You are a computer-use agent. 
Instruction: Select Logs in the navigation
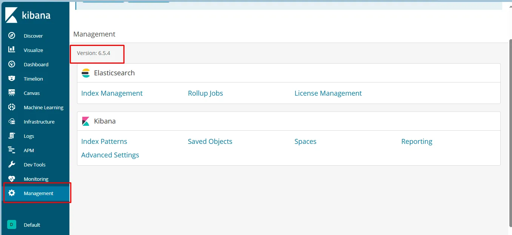pyautogui.click(x=29, y=136)
